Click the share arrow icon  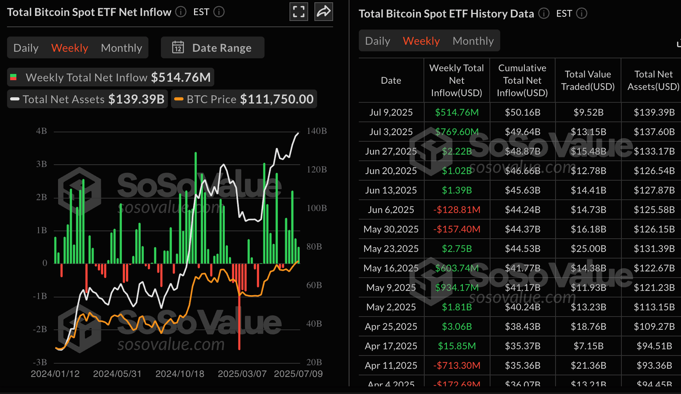click(324, 12)
